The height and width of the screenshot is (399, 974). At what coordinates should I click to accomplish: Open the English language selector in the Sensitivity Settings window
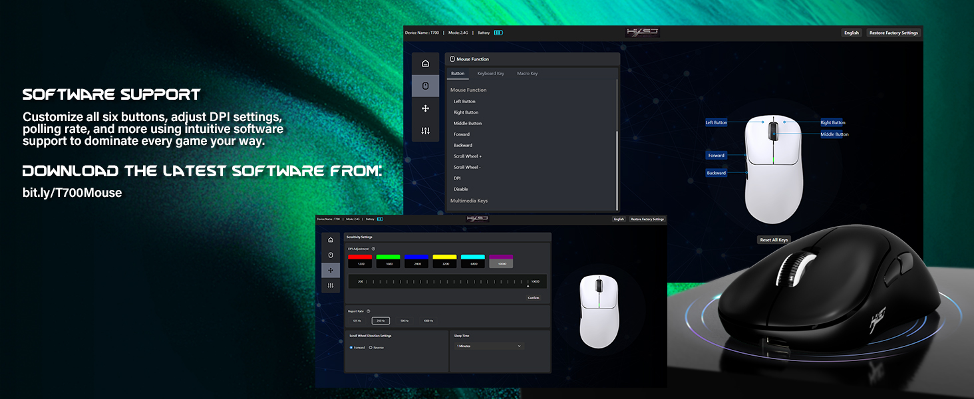click(619, 219)
